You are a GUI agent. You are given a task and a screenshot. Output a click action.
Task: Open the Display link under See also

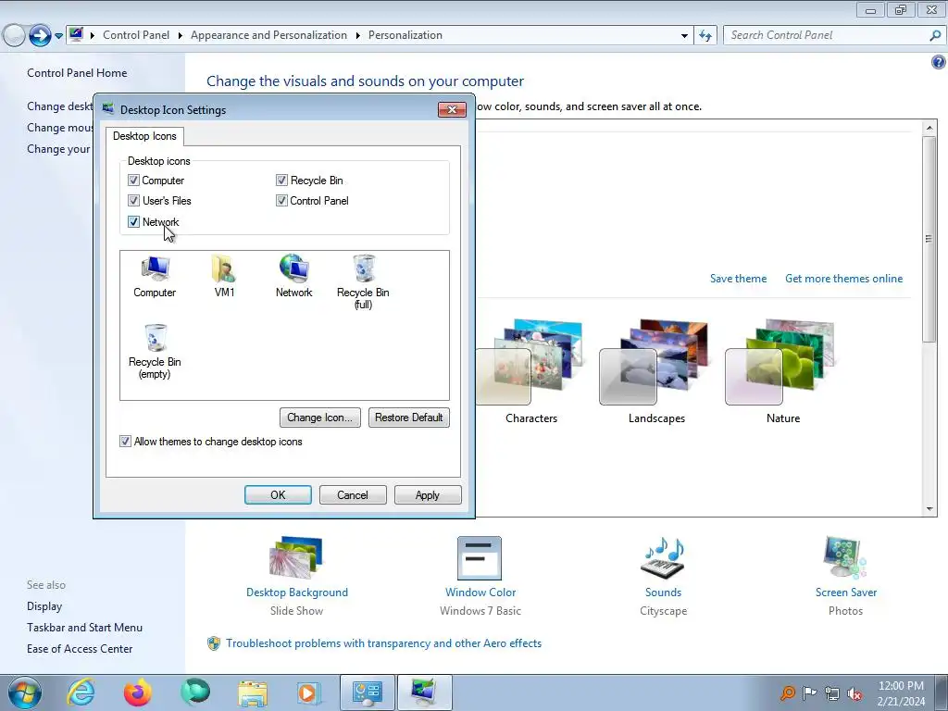44,605
